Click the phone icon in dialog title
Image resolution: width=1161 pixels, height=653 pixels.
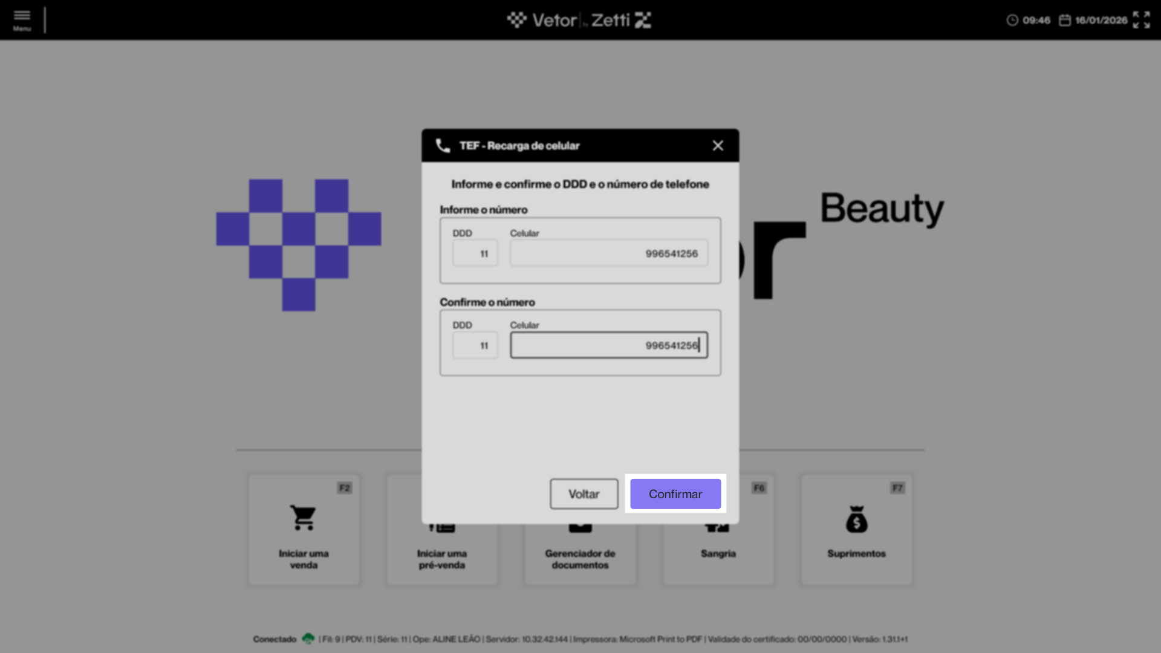[443, 146]
